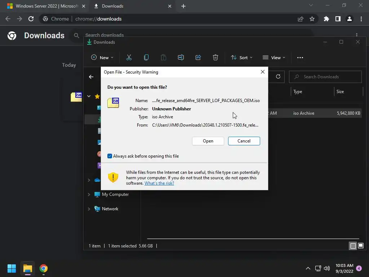This screenshot has height=277, width=369.
Task: Select My Computer in navigation pane
Action: [x=115, y=194]
